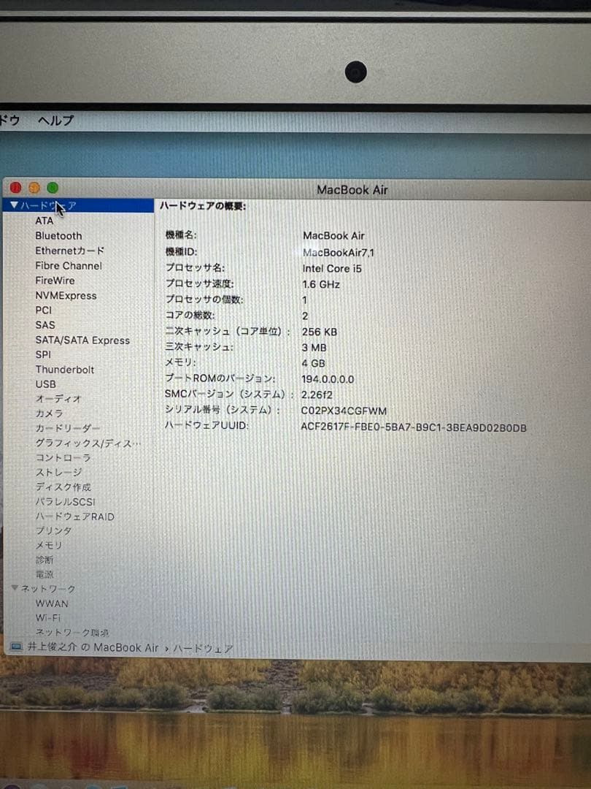
Task: Click the processor speed 1.6 GHz
Action: click(320, 284)
